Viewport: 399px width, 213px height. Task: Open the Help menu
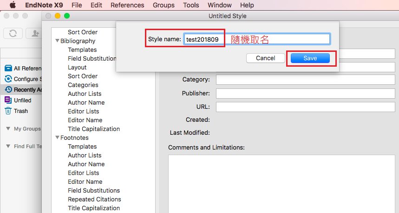click(x=247, y=5)
